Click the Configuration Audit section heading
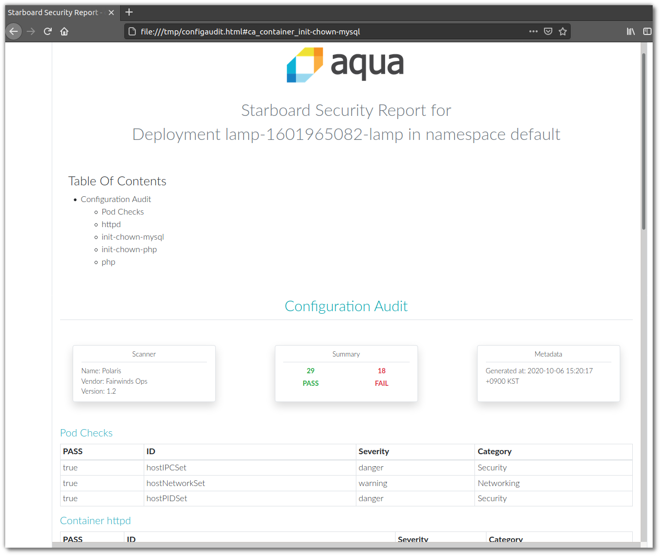 pos(346,306)
